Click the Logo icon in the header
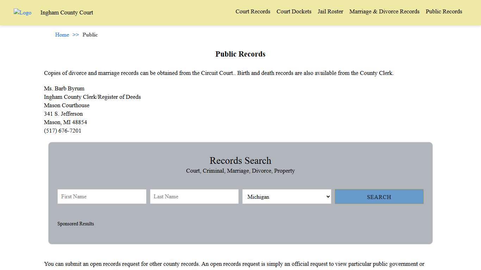481x270 pixels. 22,13
